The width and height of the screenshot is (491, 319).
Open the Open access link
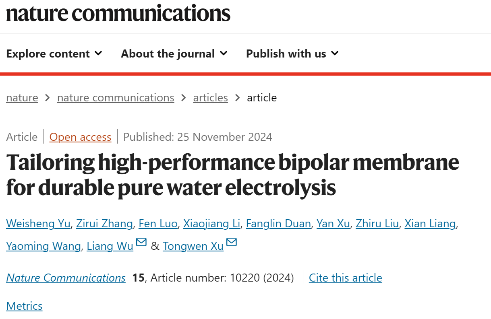click(80, 137)
